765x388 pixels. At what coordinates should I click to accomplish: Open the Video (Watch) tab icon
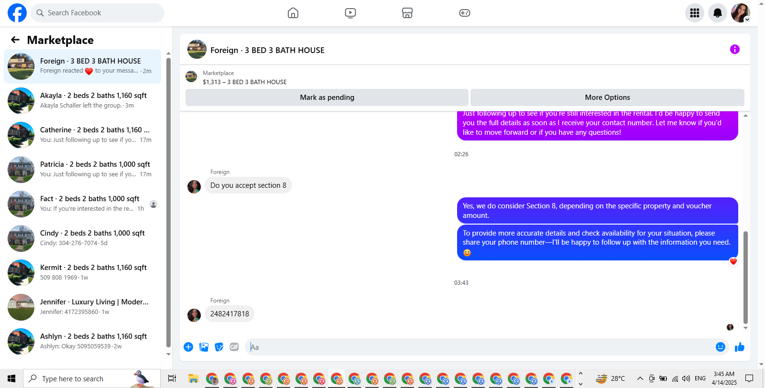(x=350, y=13)
